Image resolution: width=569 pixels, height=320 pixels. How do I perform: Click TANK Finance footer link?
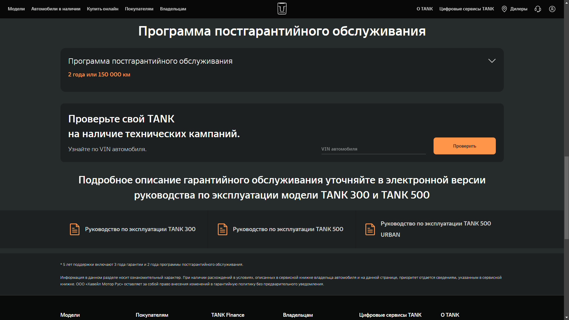pos(228,315)
